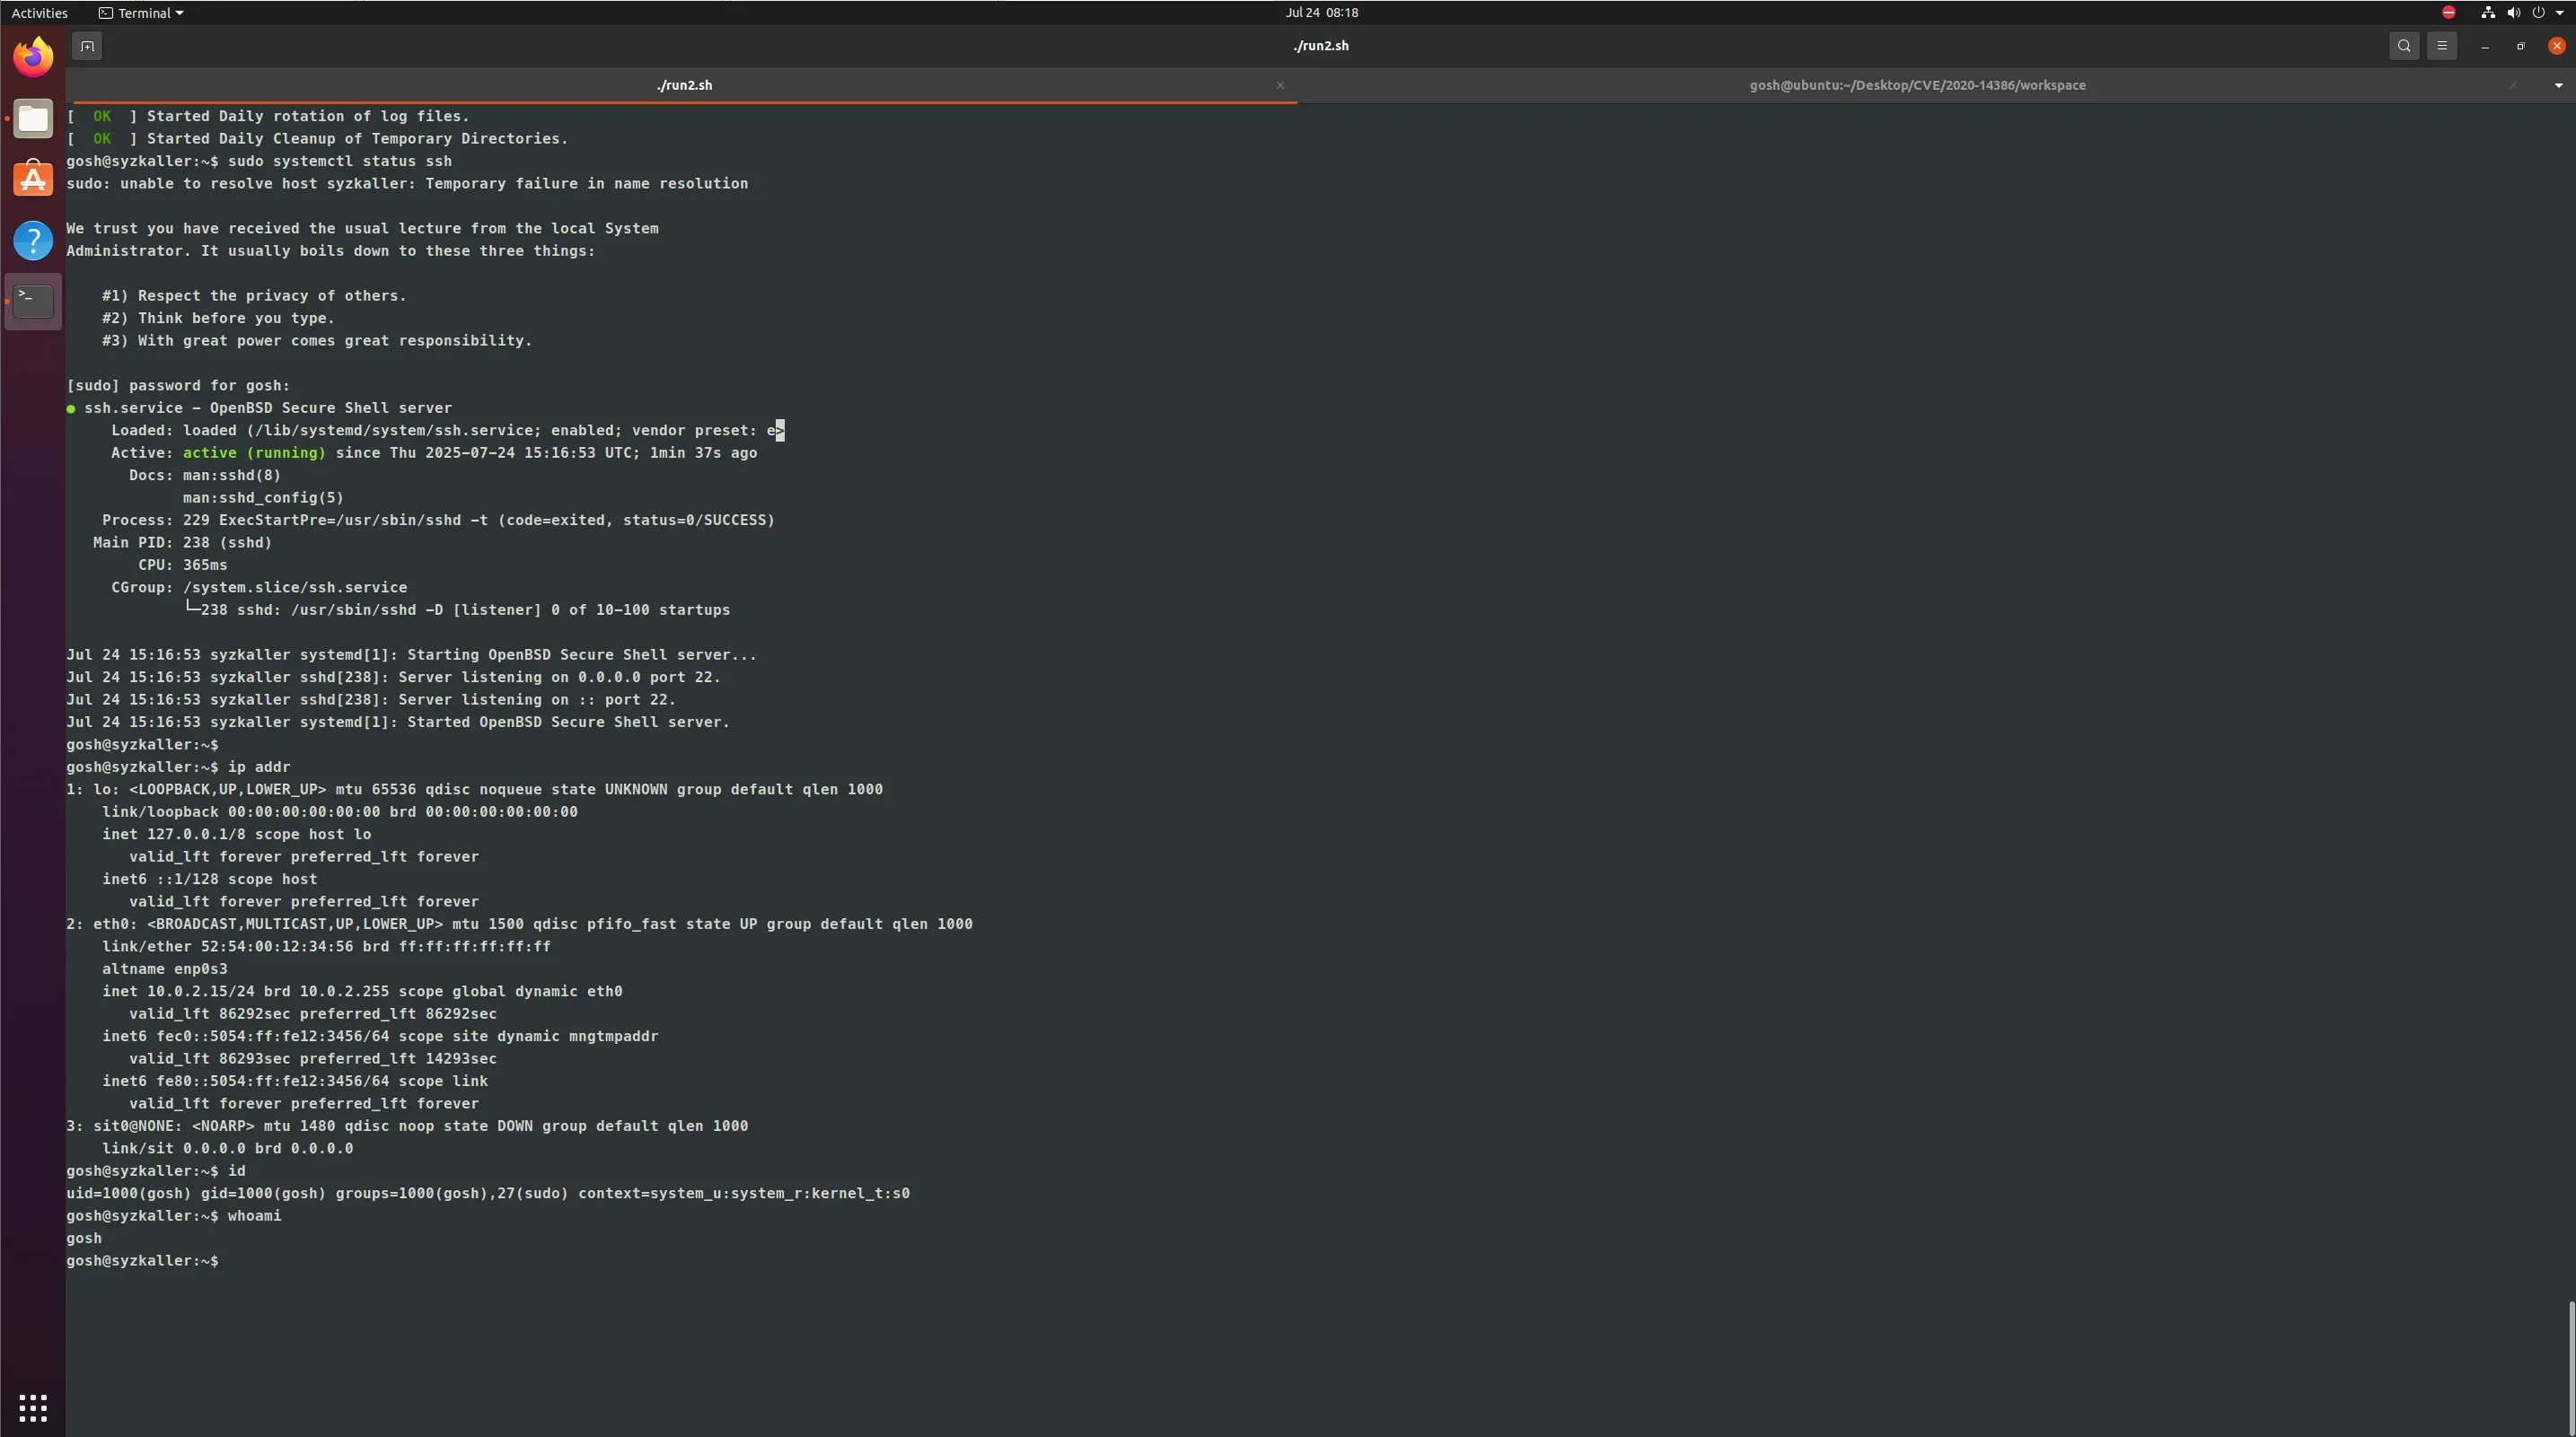
Task: Open the Files manager in dock
Action: click(33, 119)
